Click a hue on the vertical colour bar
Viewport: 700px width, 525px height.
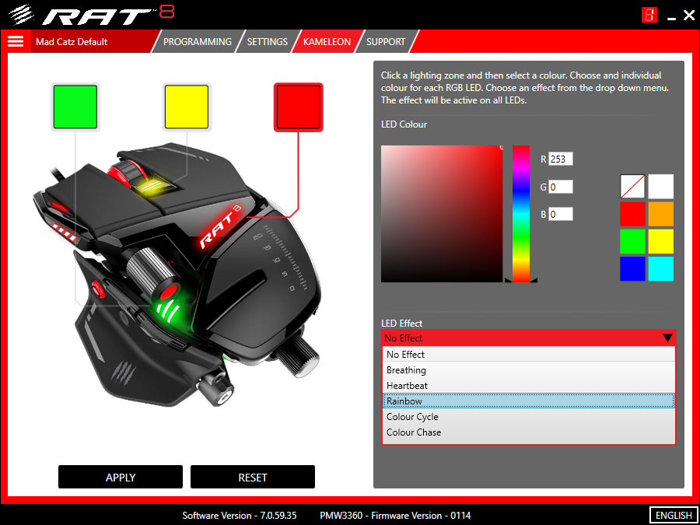(520, 214)
